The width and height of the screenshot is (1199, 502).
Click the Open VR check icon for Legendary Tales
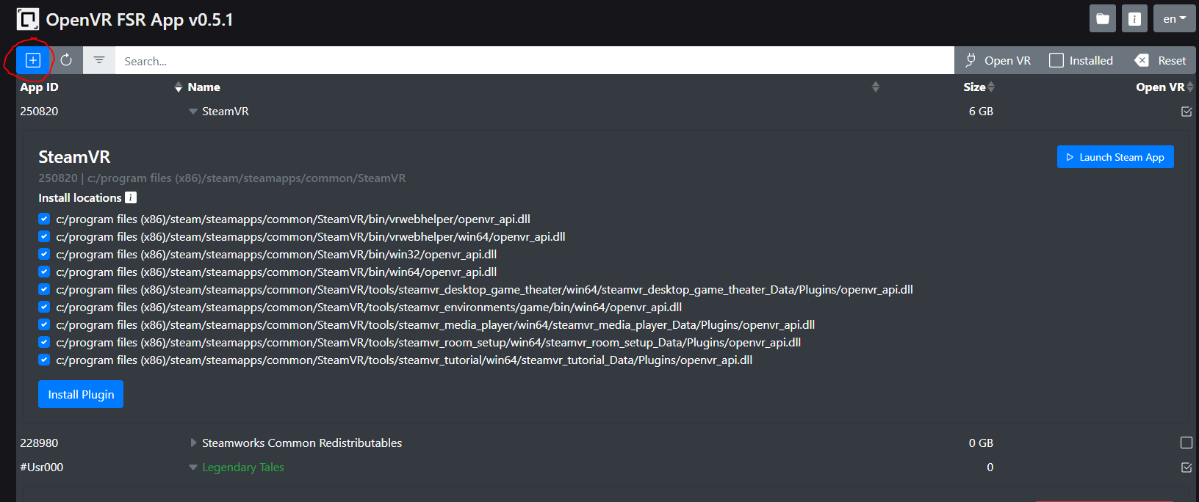coord(1187,468)
